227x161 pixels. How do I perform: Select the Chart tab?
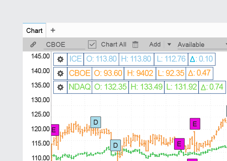click(x=34, y=30)
